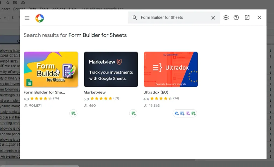Open Marketplace settings gear

tap(226, 17)
